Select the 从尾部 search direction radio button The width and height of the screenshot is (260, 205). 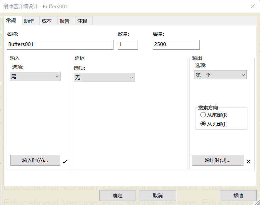203,115
